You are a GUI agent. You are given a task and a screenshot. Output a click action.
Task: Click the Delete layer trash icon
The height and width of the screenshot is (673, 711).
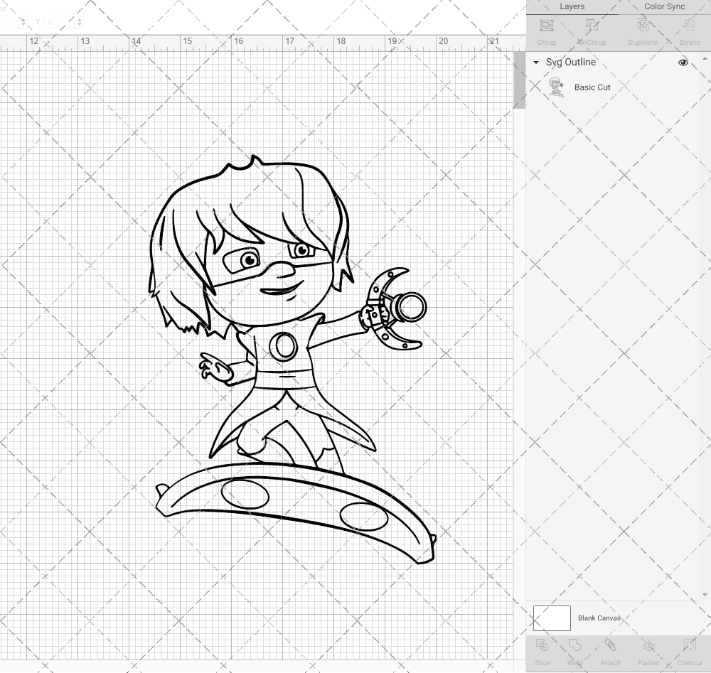(689, 30)
